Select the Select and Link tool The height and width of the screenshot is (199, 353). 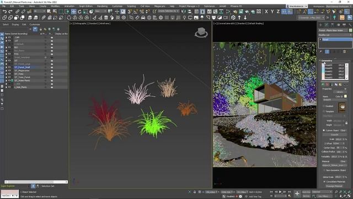(17, 12)
